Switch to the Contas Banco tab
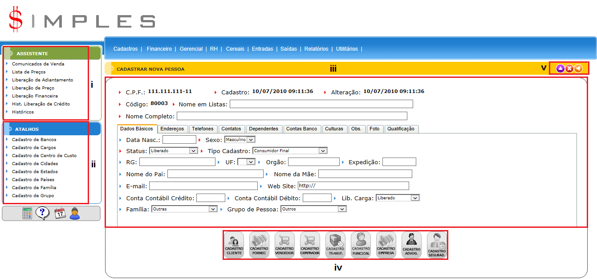Image resolution: width=597 pixels, height=279 pixels. 301,129
